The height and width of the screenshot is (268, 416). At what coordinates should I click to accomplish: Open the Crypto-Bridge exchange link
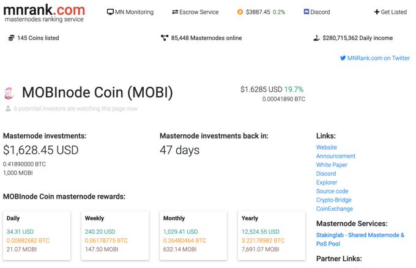click(x=334, y=200)
